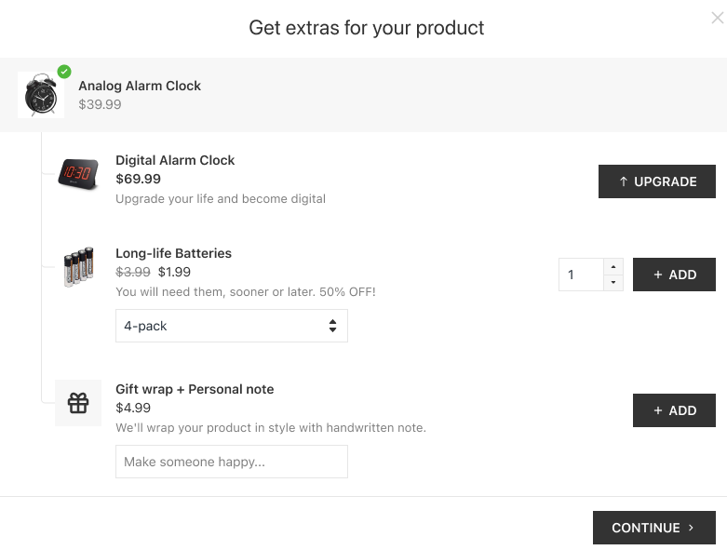Click the Gift wrap + Personal note title
This screenshot has height=550, width=727.
click(x=195, y=389)
